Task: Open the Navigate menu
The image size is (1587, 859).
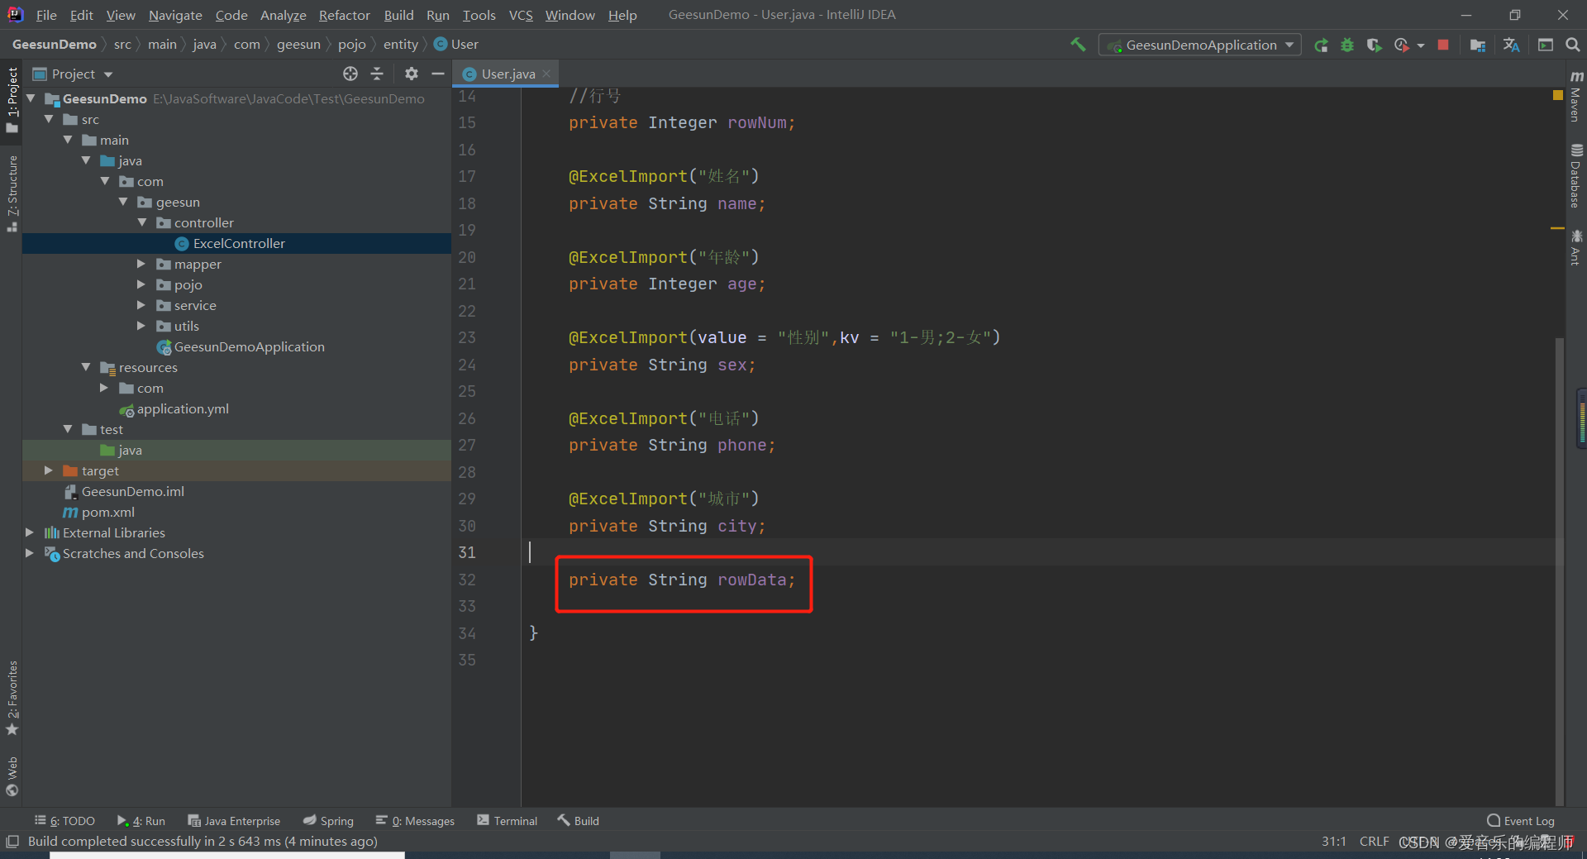Action: click(x=175, y=15)
